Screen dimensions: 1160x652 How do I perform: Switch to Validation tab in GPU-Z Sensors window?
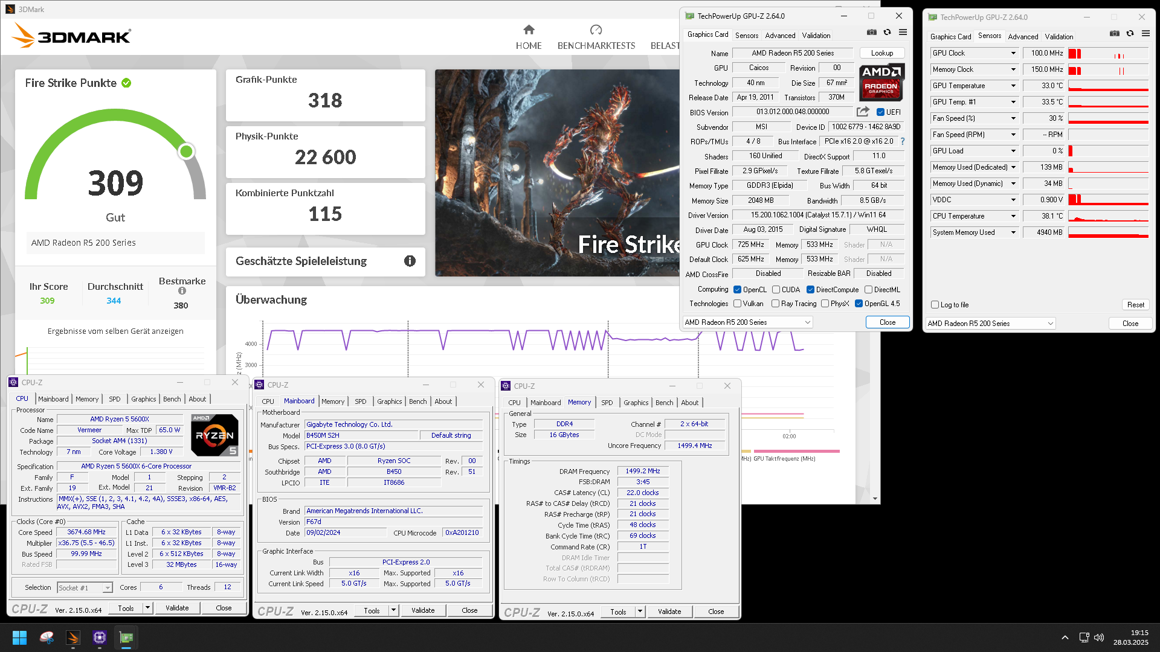click(1059, 37)
